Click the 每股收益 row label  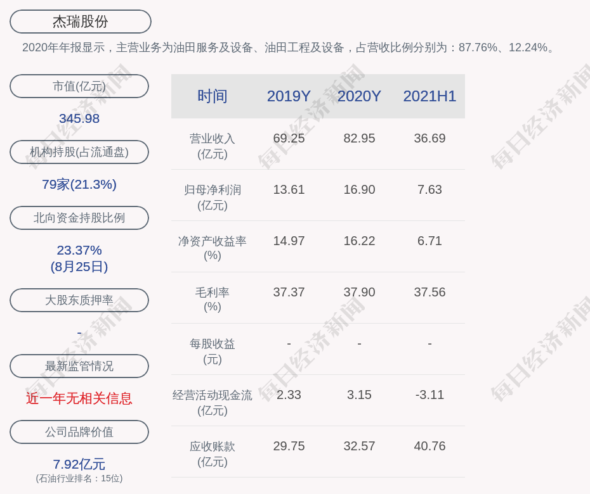[213, 351]
